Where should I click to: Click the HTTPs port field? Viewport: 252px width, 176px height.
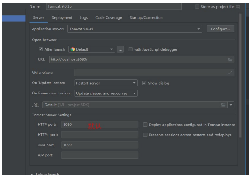pyautogui.click(x=100, y=135)
